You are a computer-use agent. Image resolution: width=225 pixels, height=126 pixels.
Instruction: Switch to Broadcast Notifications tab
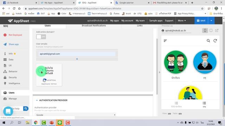click(94, 26)
